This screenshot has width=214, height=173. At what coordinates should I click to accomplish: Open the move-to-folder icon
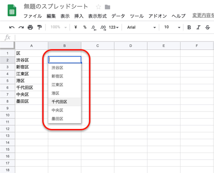(107, 7)
